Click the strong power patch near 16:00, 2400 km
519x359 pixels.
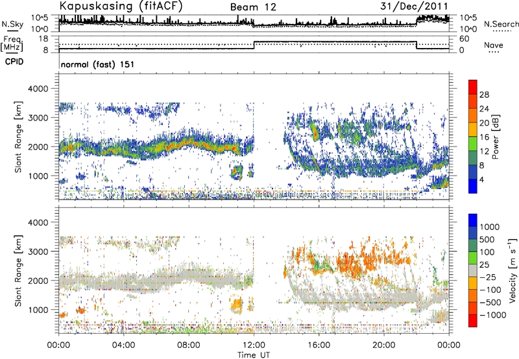pyautogui.click(x=315, y=132)
